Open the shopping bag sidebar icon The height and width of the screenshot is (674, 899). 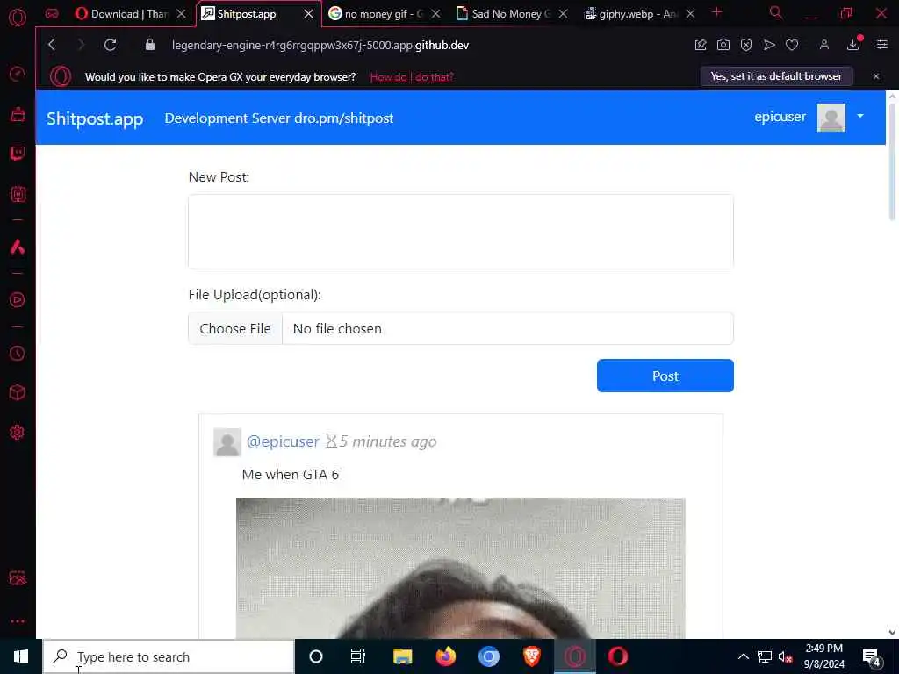tap(18, 114)
